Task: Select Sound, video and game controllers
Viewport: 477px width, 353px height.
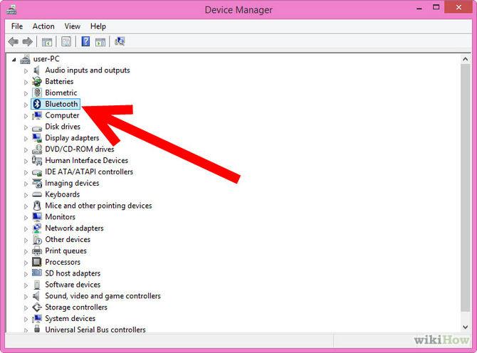Action: (103, 296)
